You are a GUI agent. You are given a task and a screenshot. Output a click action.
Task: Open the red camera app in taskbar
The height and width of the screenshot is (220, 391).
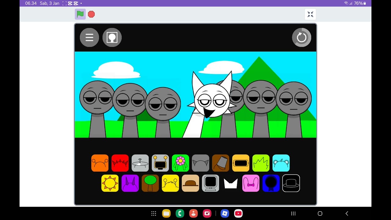point(207,214)
